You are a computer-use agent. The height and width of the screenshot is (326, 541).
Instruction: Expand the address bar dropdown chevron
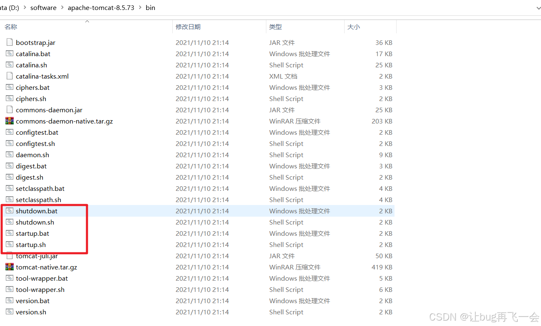538,7
